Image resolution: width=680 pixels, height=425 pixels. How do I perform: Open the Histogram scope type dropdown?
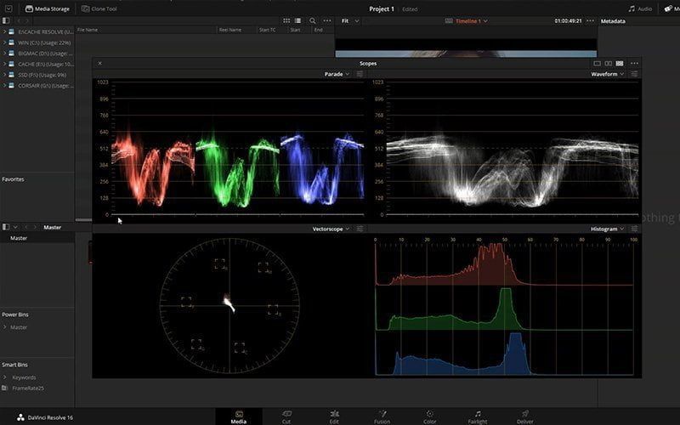pyautogui.click(x=607, y=229)
